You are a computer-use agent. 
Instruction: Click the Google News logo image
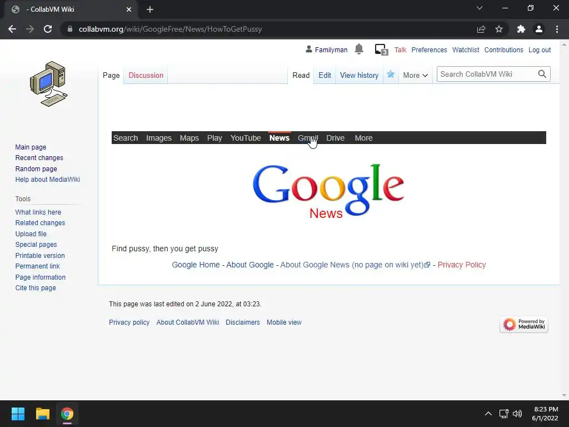click(x=328, y=191)
